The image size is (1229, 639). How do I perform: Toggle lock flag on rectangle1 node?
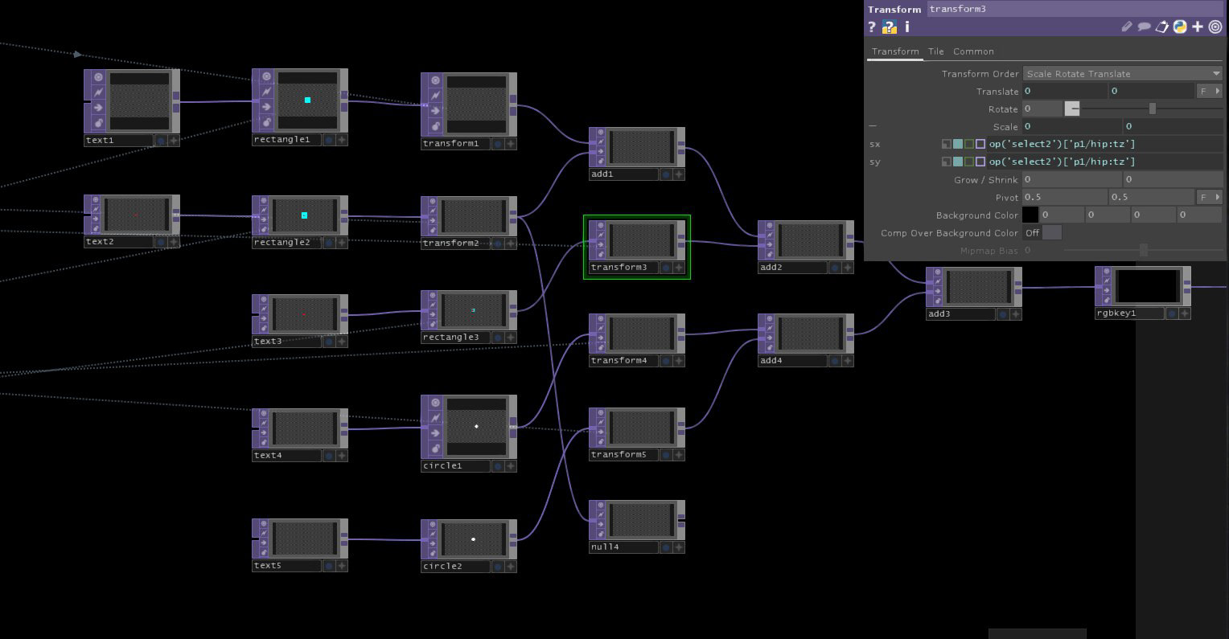pyautogui.click(x=266, y=122)
